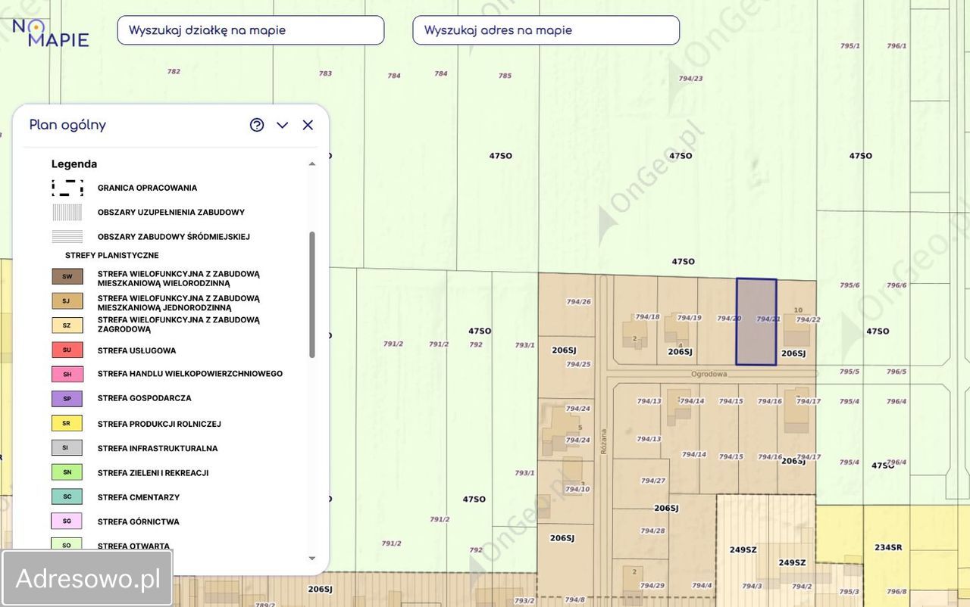Image resolution: width=970 pixels, height=607 pixels.
Task: Click the horizontal hatch symbol for zabudowy śródmiejskiej
Action: [x=67, y=237]
